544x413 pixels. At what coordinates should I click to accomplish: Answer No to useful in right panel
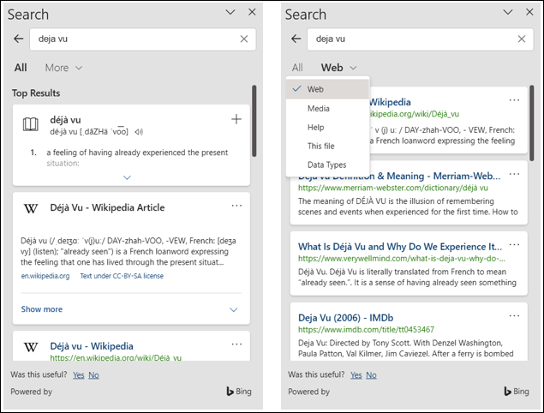tap(371, 375)
